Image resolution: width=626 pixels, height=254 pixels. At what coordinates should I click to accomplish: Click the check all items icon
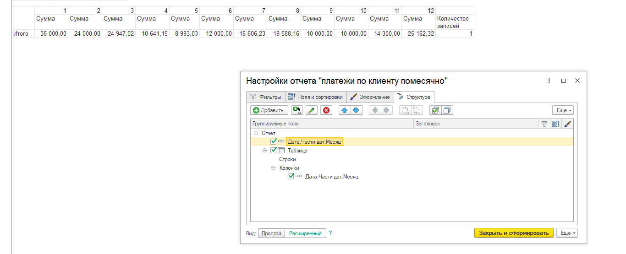435,110
